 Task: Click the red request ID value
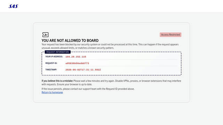click(77, 63)
